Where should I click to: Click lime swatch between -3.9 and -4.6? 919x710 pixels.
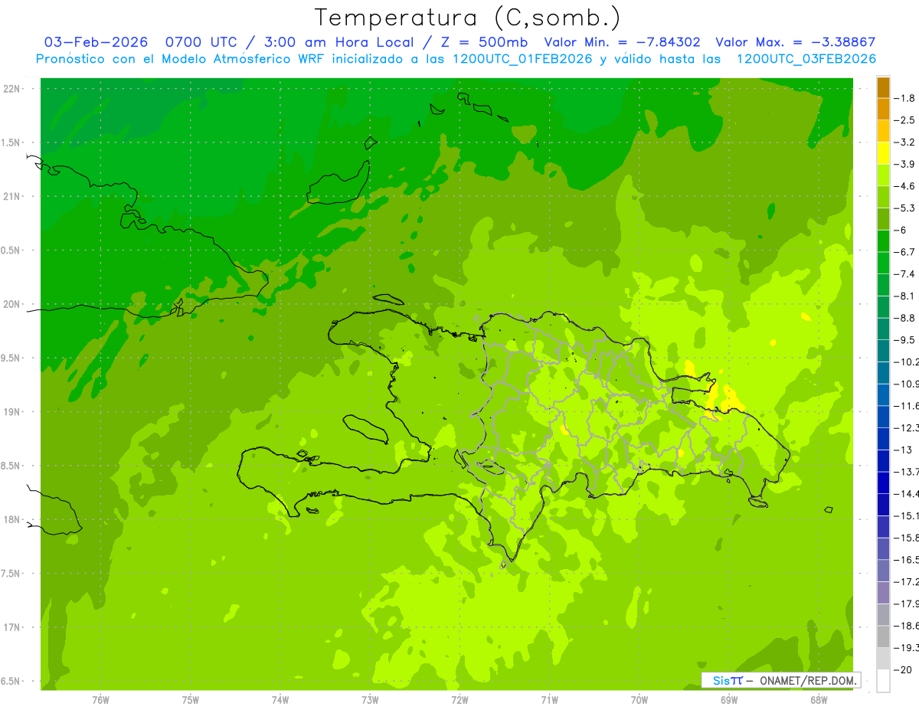[883, 175]
